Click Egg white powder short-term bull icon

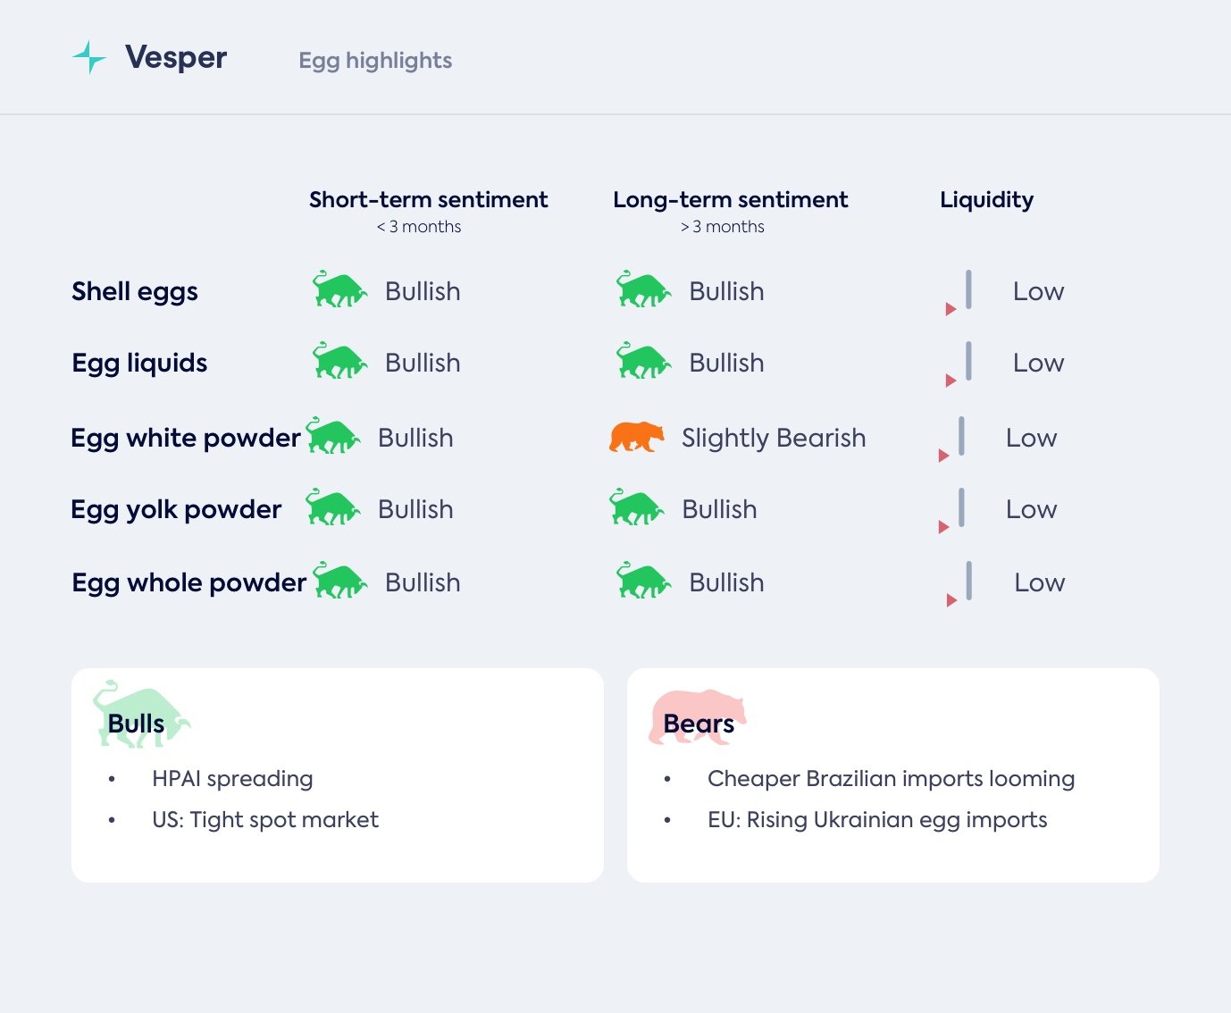pos(331,436)
